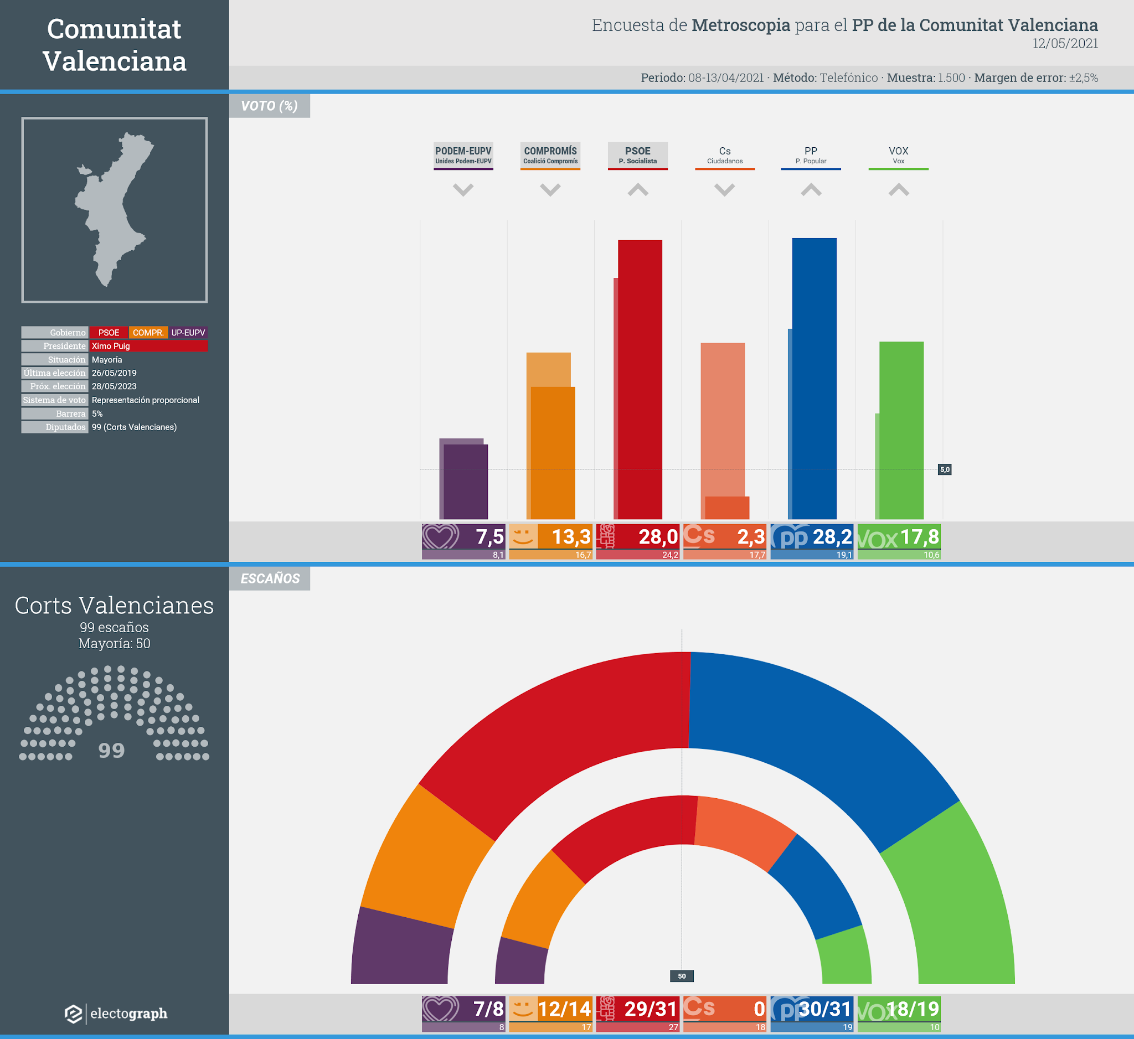
Task: Select the ESCAÑOS section tab
Action: tap(270, 578)
